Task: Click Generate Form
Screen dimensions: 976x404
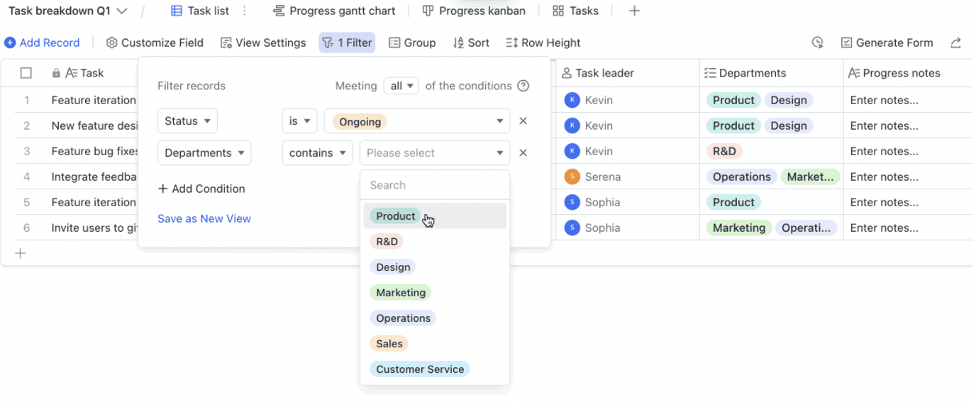Action: point(887,43)
